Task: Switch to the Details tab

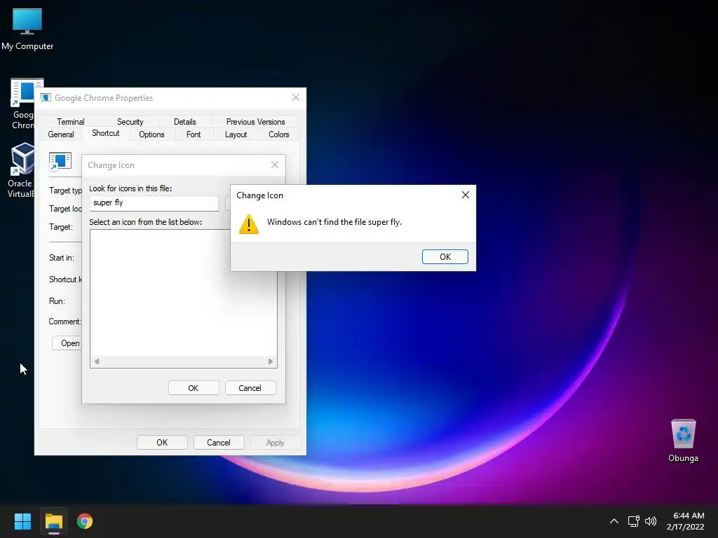Action: (184, 122)
